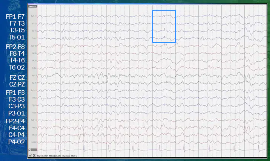Select the C3-P3 channel label
Image resolution: width=270 pixels, height=161 pixels.
pos(17,106)
